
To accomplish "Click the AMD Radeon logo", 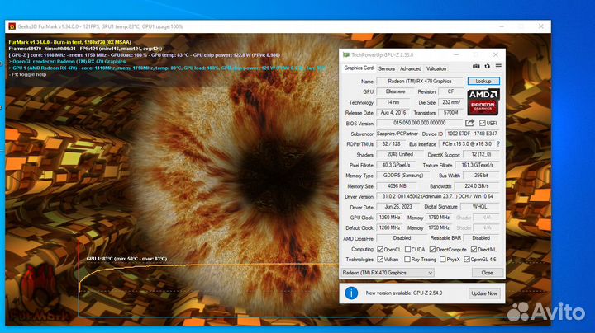I will coord(483,102).
